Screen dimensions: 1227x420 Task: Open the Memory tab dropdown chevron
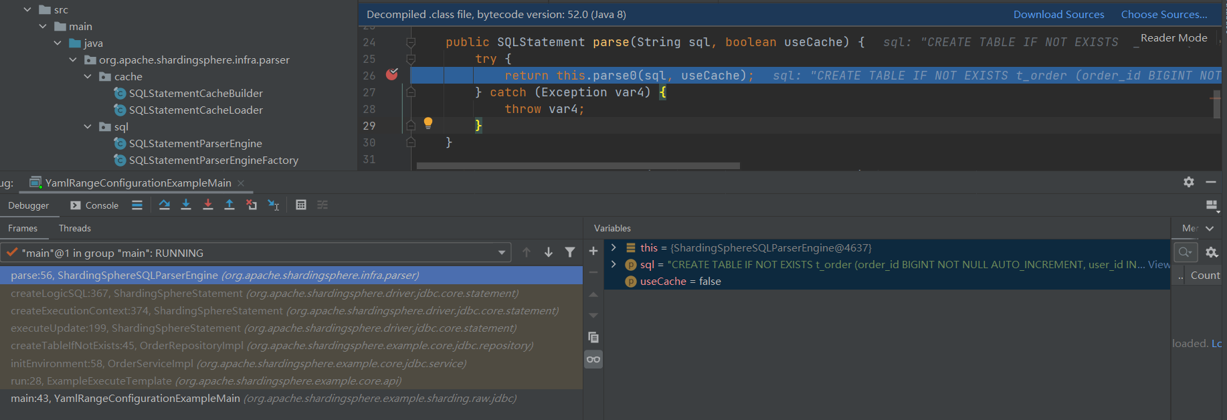coord(1210,228)
